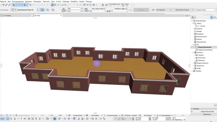
Task: Open the Project Map navigator icon
Action: point(212,17)
